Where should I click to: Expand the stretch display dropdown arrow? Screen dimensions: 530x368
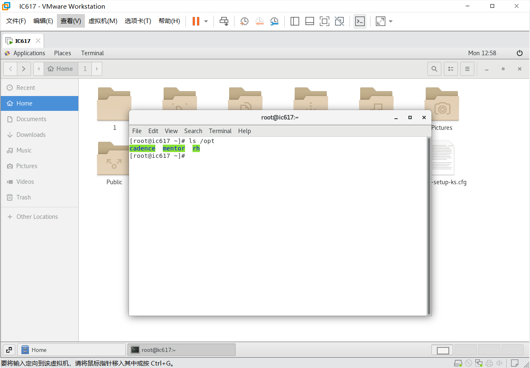(x=391, y=21)
